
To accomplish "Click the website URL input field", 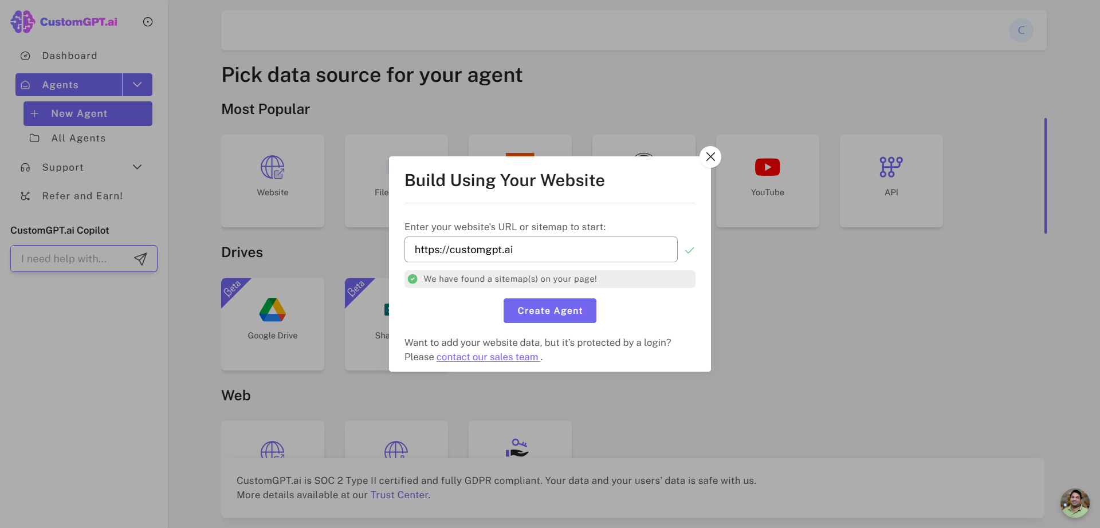I will (541, 250).
